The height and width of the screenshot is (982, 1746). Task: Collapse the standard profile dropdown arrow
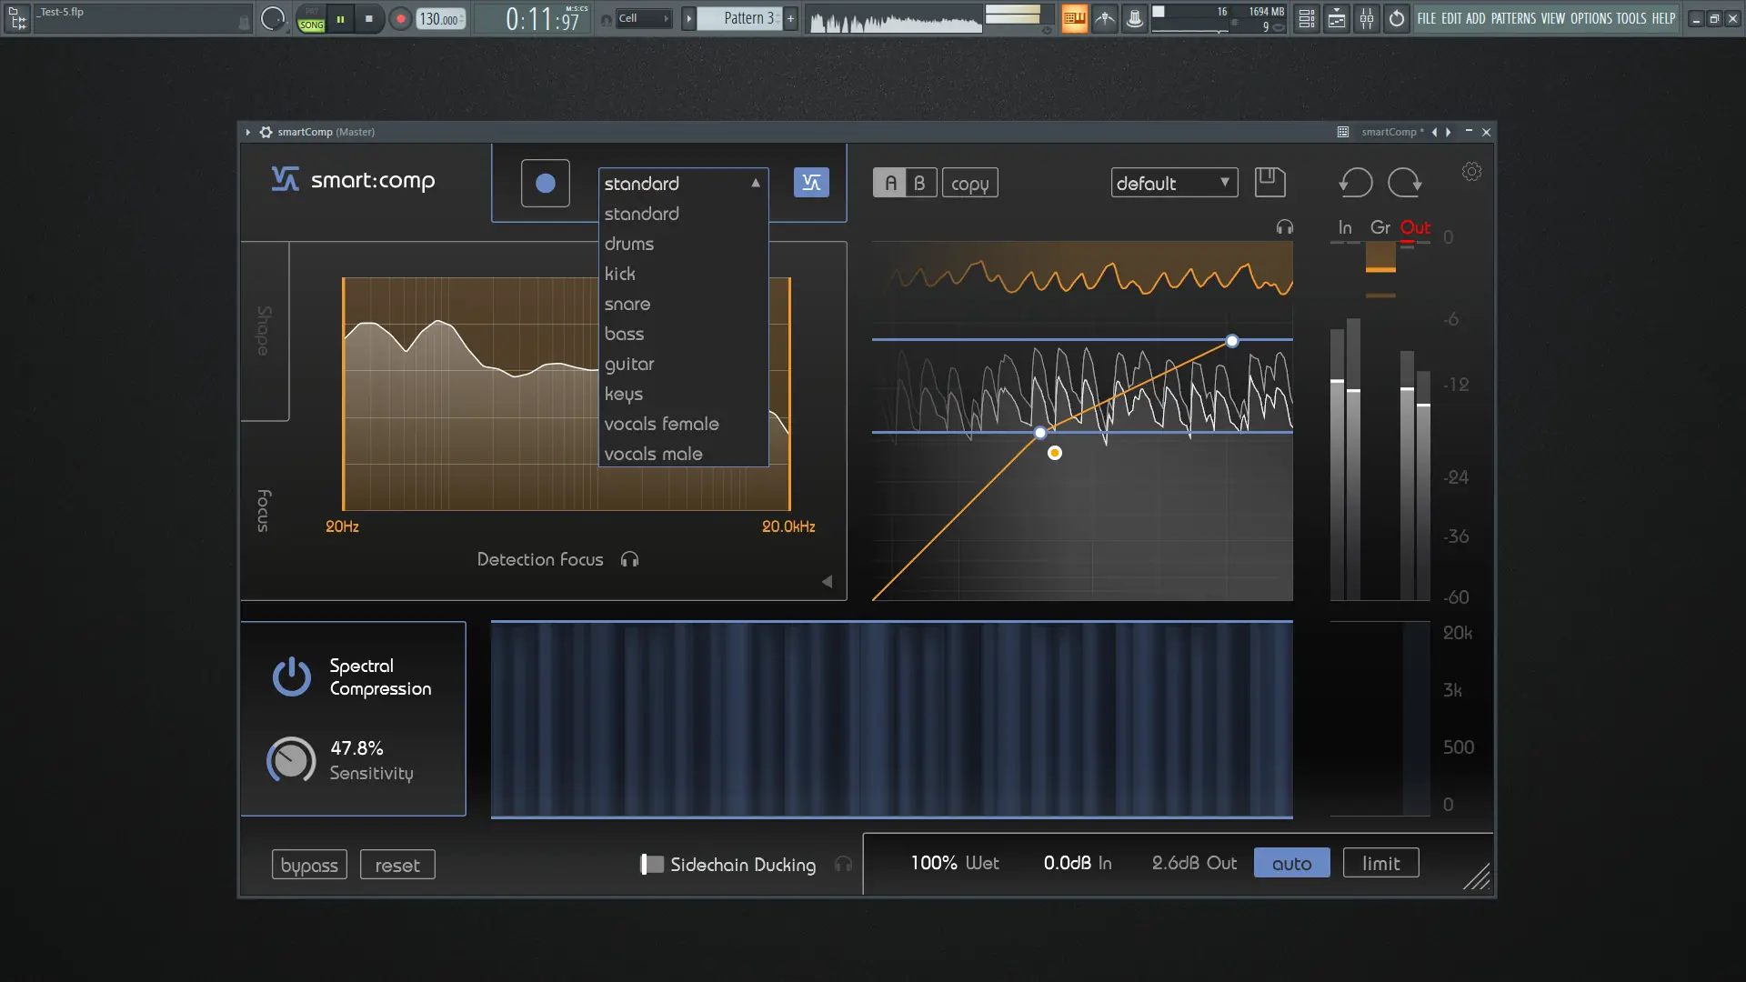tap(755, 183)
